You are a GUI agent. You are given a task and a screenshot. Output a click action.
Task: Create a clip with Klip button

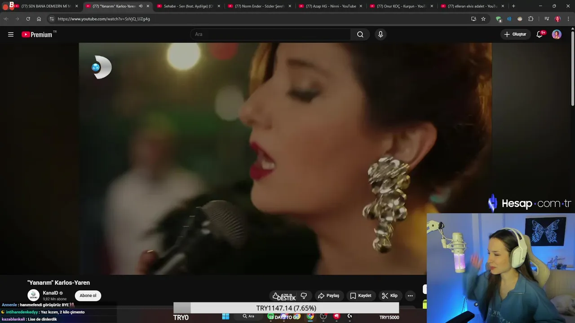point(389,296)
